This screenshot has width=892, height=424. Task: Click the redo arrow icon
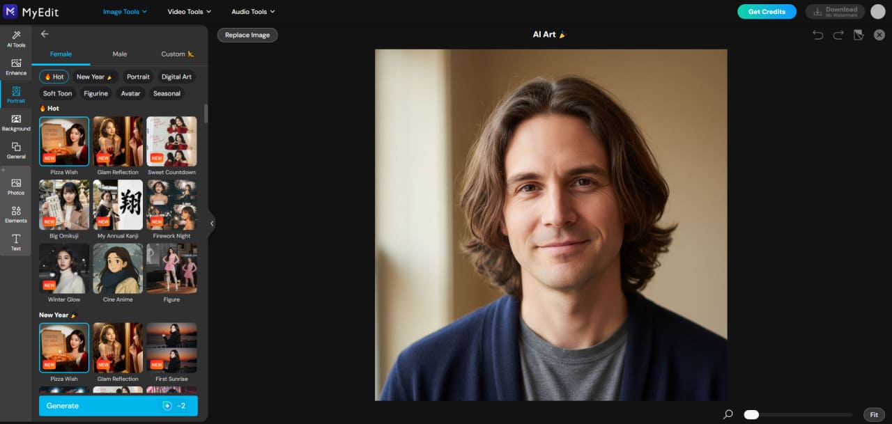[x=838, y=34]
